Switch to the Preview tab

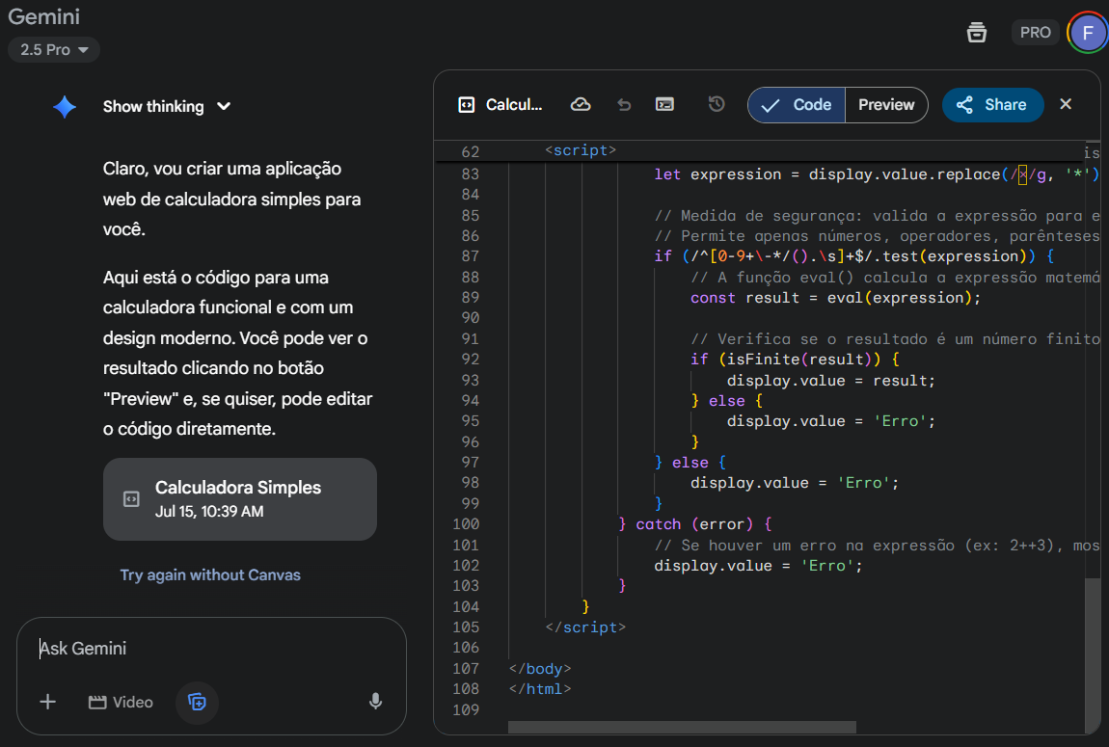pos(886,105)
